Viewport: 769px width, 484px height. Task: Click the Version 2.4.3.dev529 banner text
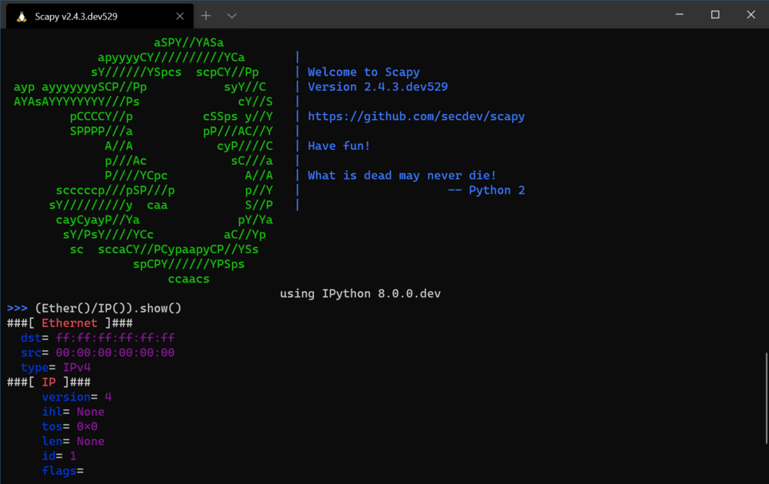tap(378, 87)
